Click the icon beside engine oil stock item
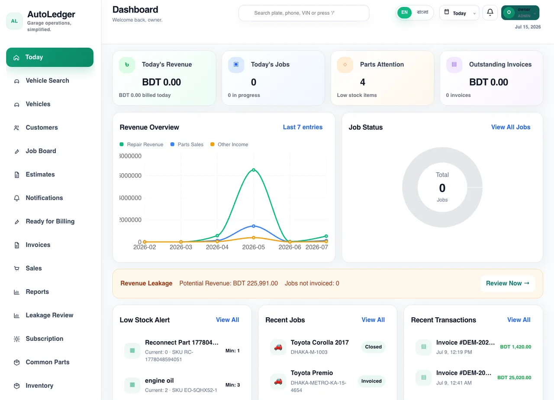Image resolution: width=554 pixels, height=400 pixels. [x=132, y=385]
